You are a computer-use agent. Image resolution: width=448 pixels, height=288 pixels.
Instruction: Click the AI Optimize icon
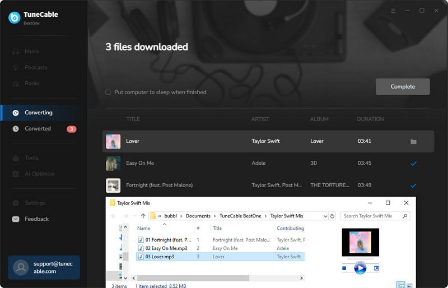16,174
